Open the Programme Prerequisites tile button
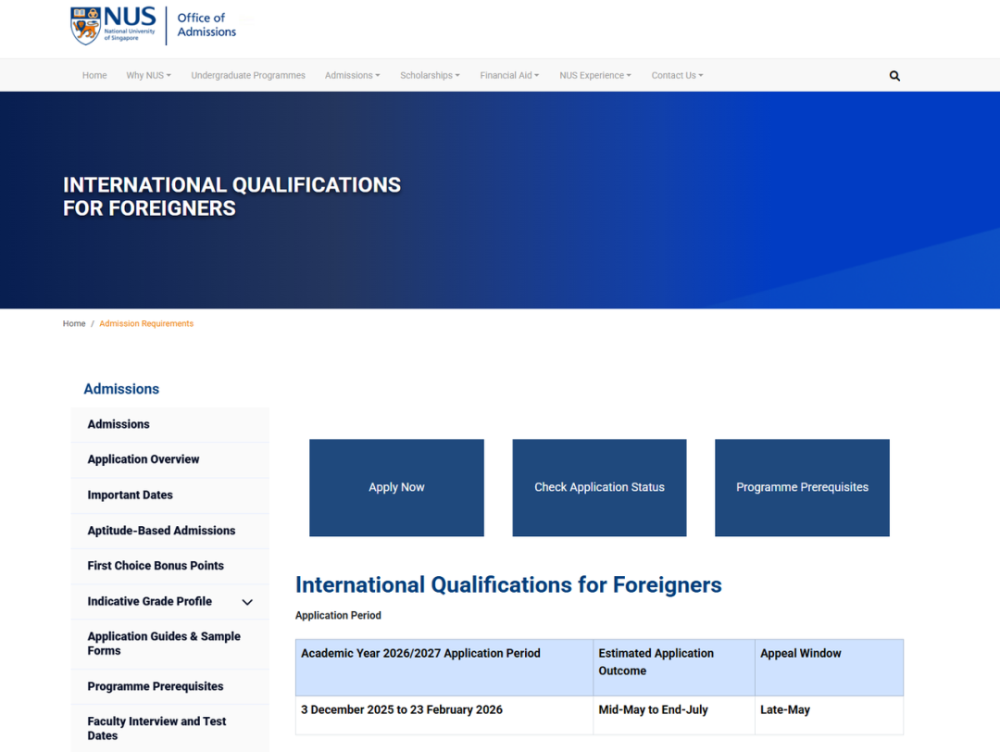Screen dimensions: 1000x752 click(x=802, y=487)
